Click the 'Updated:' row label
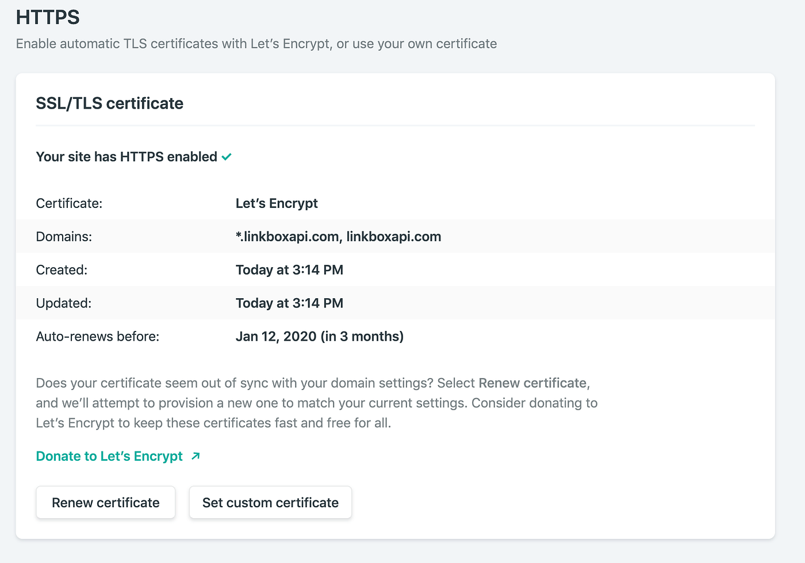The height and width of the screenshot is (563, 805). (63, 303)
